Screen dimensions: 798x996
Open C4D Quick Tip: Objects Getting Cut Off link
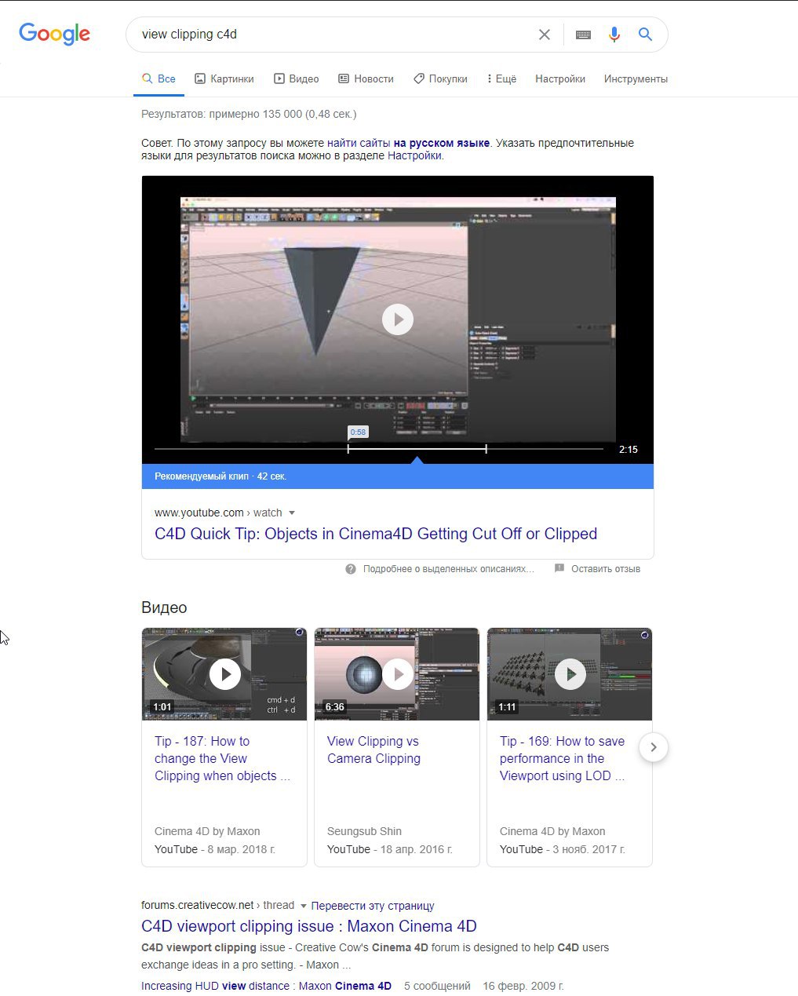376,534
